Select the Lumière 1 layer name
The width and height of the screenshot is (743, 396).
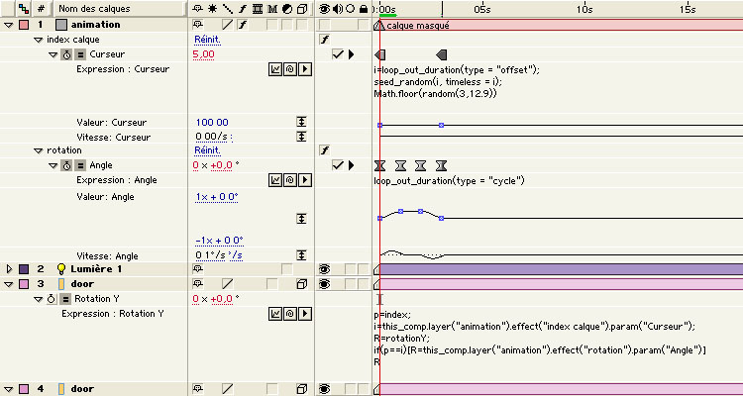96,269
